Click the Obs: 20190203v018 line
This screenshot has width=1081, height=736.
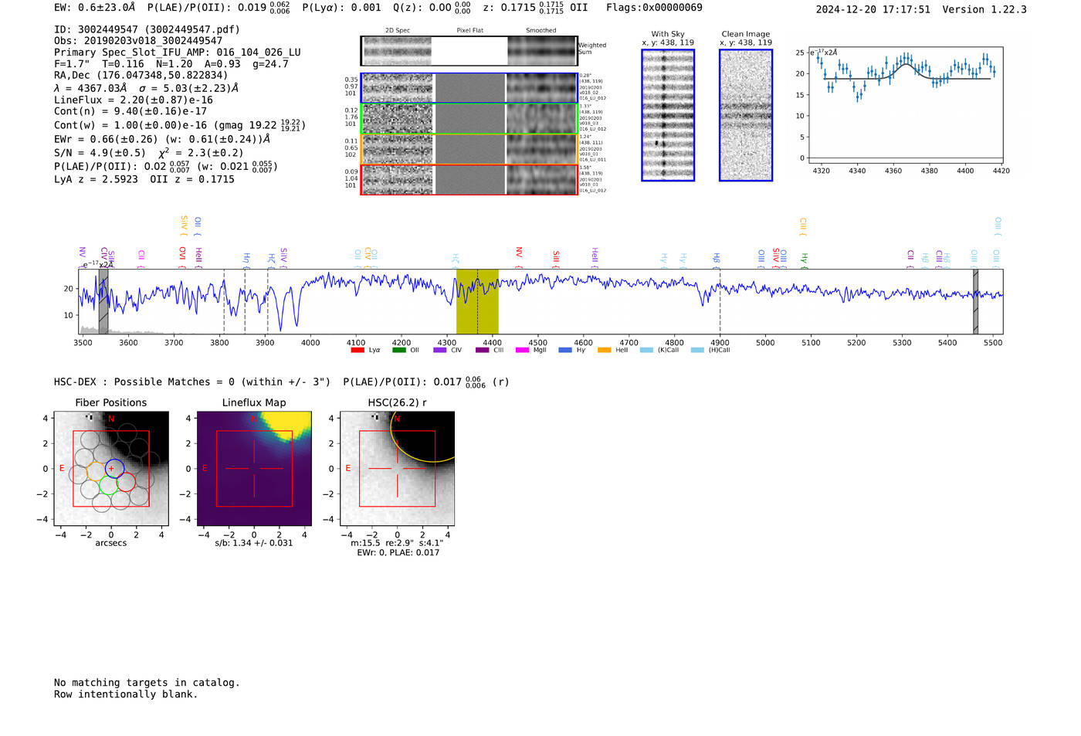click(138, 41)
